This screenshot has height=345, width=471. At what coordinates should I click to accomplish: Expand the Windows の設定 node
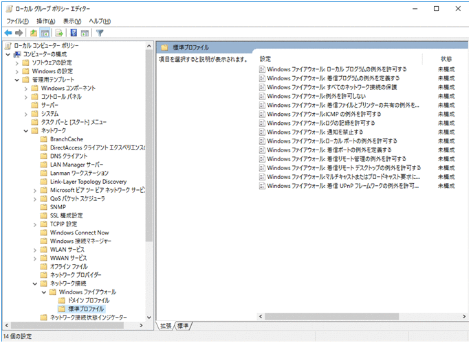[17, 71]
